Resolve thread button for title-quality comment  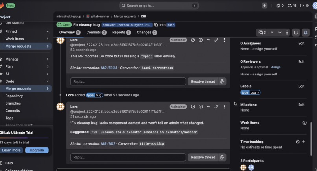[x=203, y=157]
